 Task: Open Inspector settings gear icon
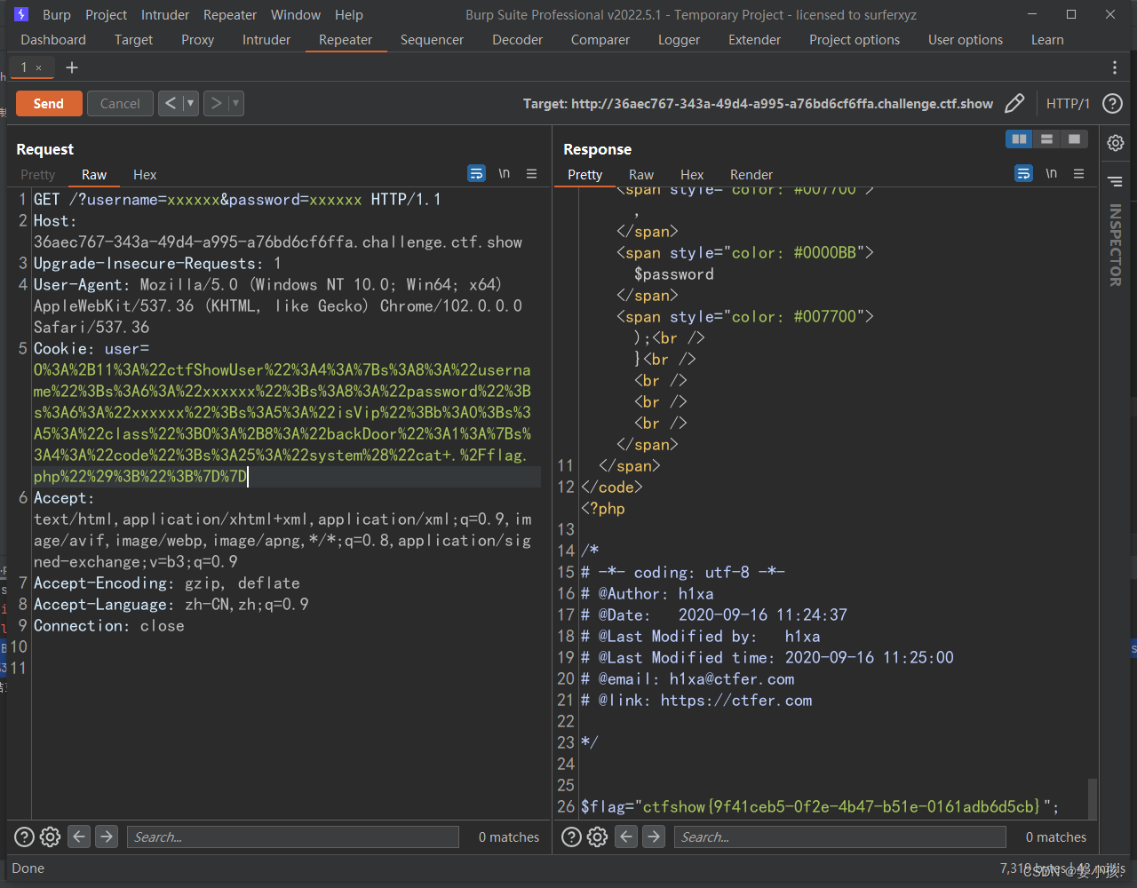[x=1116, y=143]
